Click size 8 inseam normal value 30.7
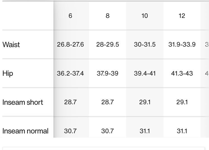Screen dimensions: 209x150 point(107,131)
